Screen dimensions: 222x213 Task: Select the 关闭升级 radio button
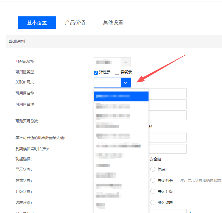coord(153,191)
